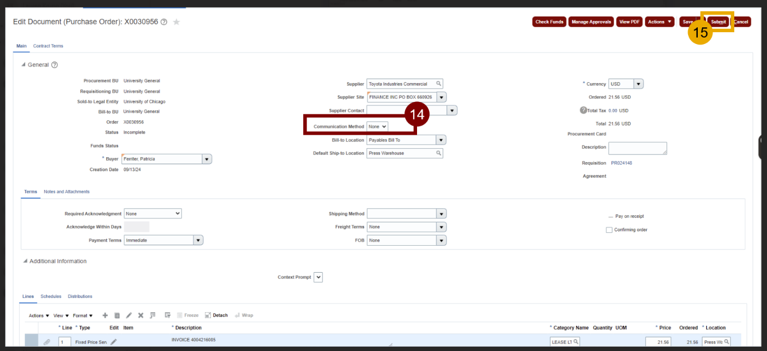Switch to the Contract Terms tab
This screenshot has width=767, height=351.
coord(48,46)
